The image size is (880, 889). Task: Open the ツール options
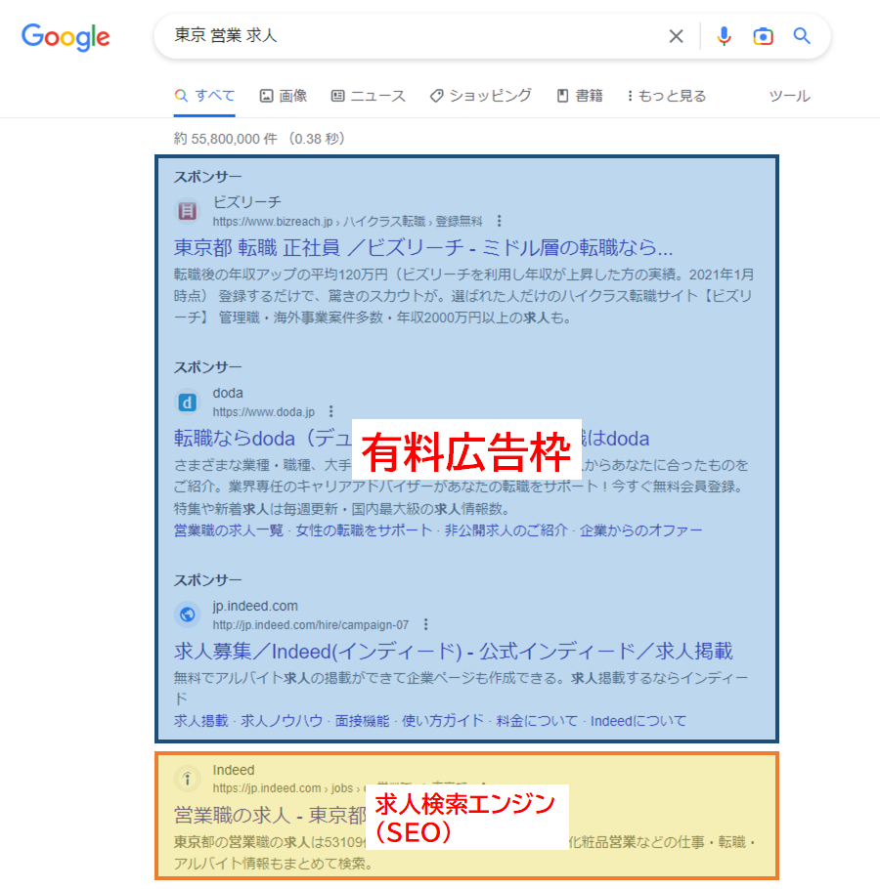[789, 96]
